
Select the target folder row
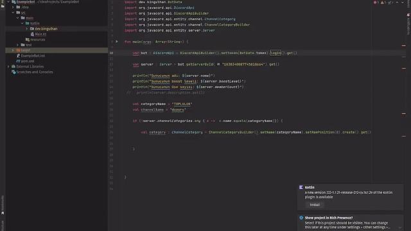tap(57, 50)
